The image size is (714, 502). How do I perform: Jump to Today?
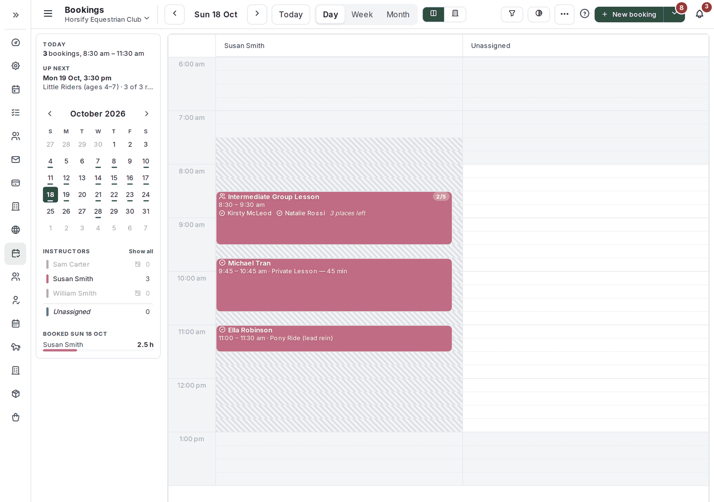(x=291, y=14)
